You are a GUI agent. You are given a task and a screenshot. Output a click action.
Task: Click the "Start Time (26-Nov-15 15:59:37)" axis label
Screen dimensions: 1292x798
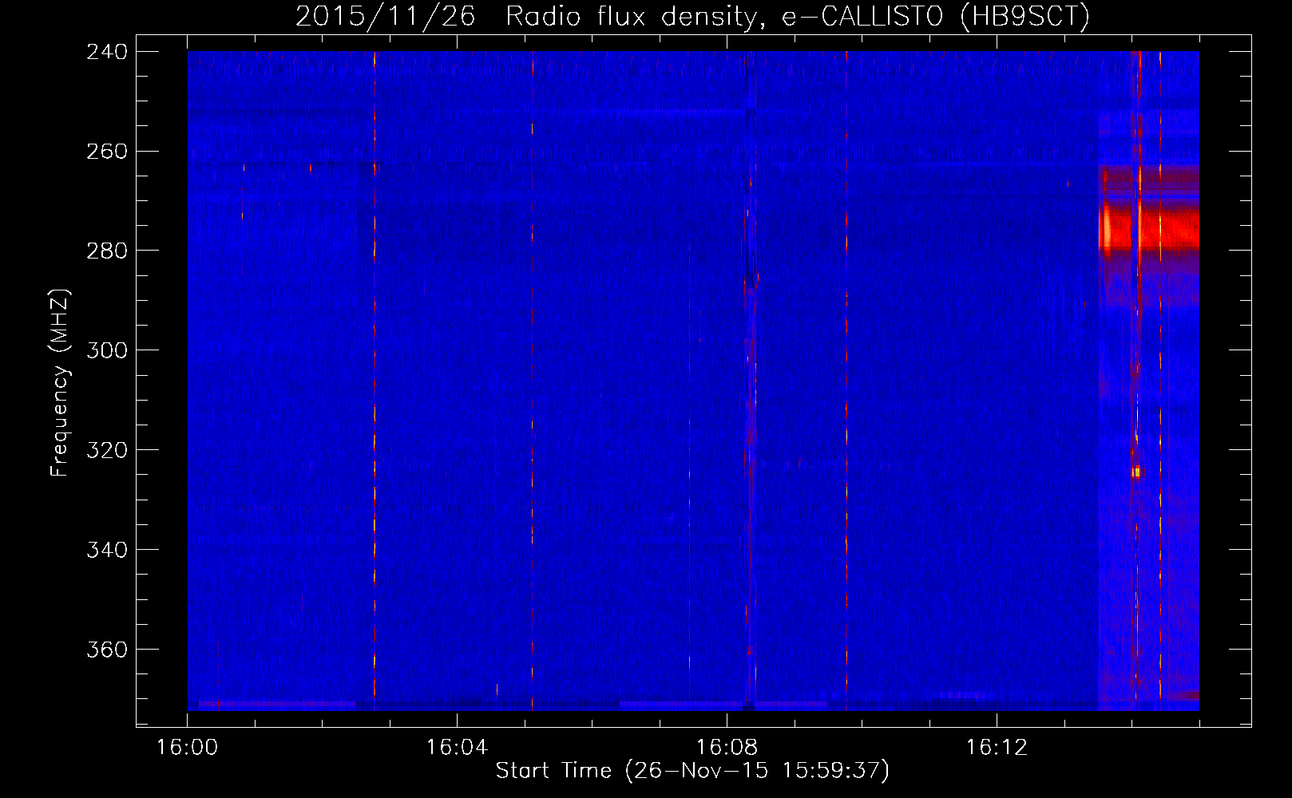point(692,771)
